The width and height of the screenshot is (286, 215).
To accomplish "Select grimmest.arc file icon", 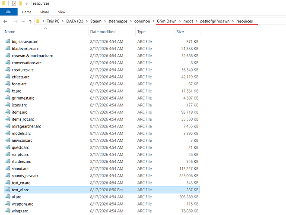I will 8,98.
